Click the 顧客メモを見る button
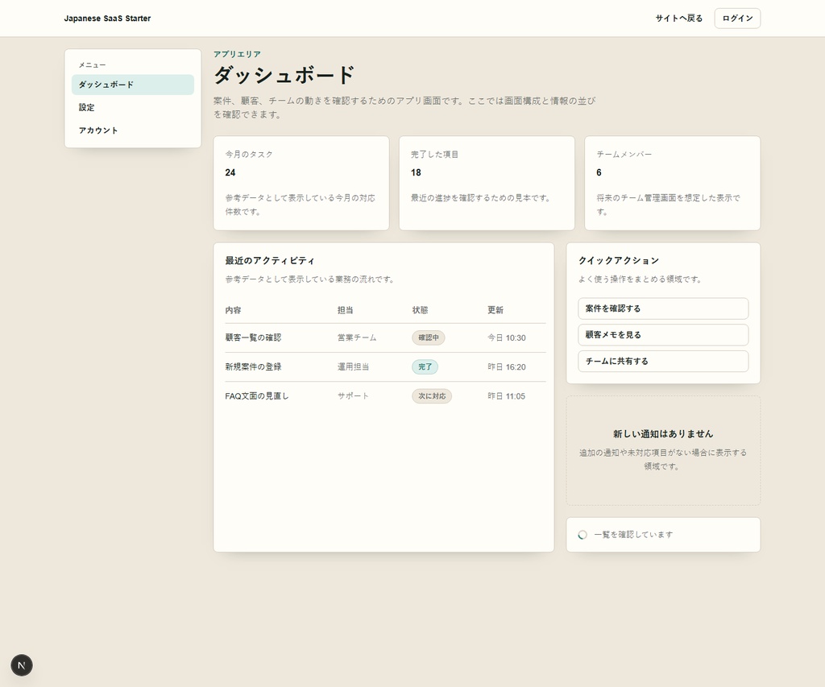The image size is (825, 687). click(663, 334)
